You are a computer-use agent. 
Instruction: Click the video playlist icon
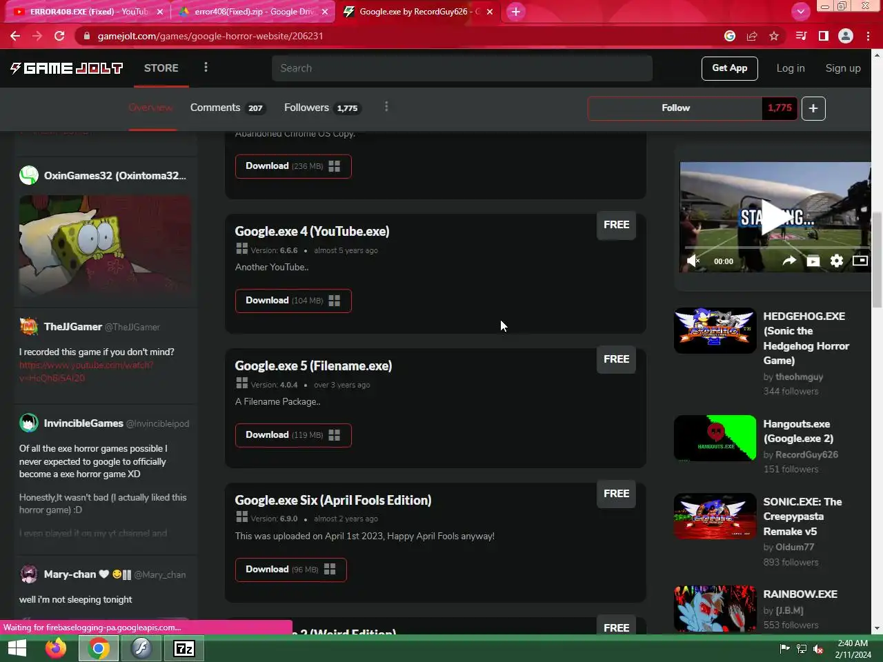(x=813, y=261)
